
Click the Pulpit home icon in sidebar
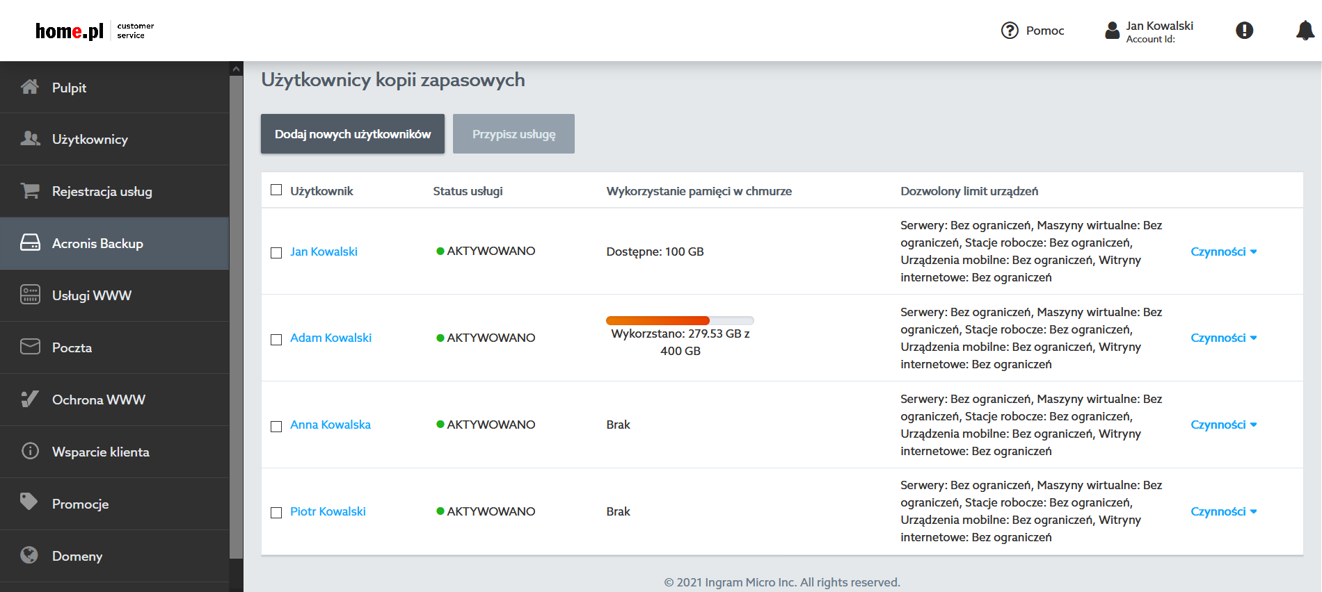(x=30, y=87)
